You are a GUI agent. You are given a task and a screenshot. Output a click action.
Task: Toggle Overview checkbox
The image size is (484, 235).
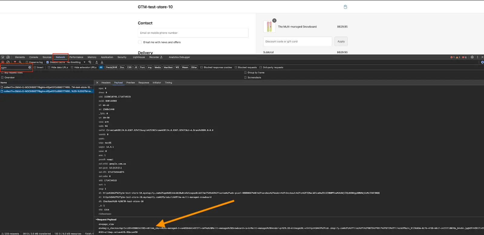click(x=2, y=78)
